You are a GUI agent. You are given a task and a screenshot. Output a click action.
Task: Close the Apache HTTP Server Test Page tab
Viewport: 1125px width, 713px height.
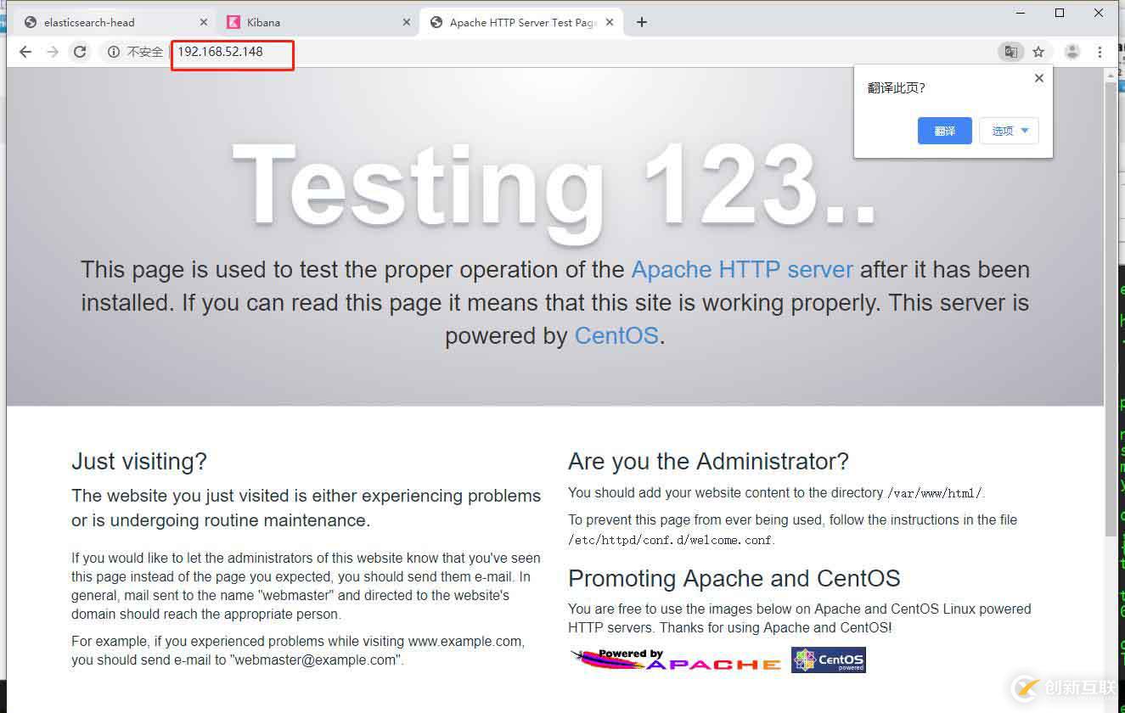click(x=610, y=22)
